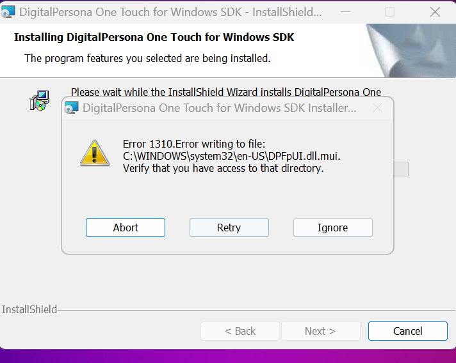The height and width of the screenshot is (363, 456).
Task: Click the Abort button in error dialog
Action: pos(126,228)
